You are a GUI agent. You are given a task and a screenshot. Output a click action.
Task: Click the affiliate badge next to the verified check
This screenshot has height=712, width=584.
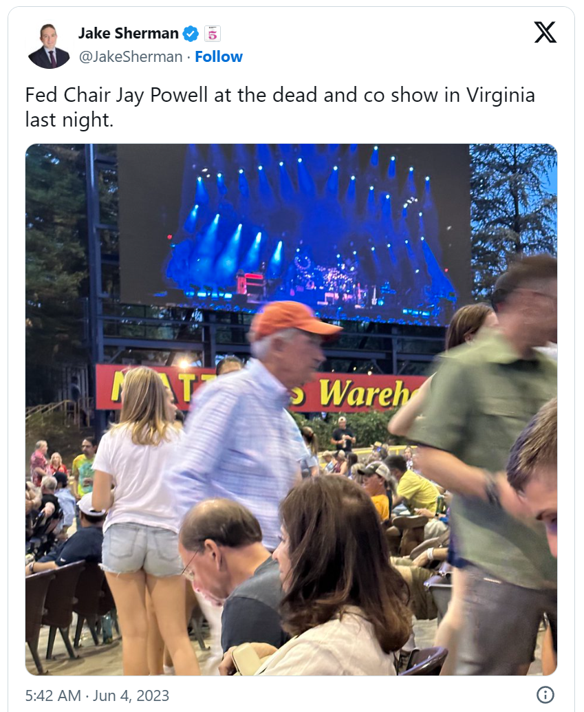[x=212, y=34]
